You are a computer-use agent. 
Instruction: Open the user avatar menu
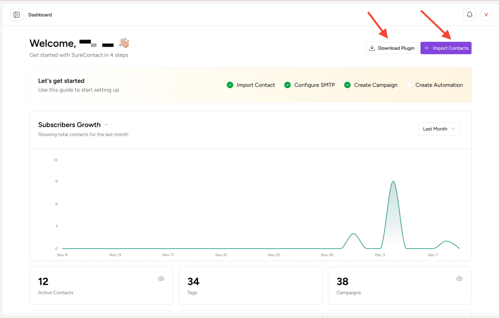486,15
